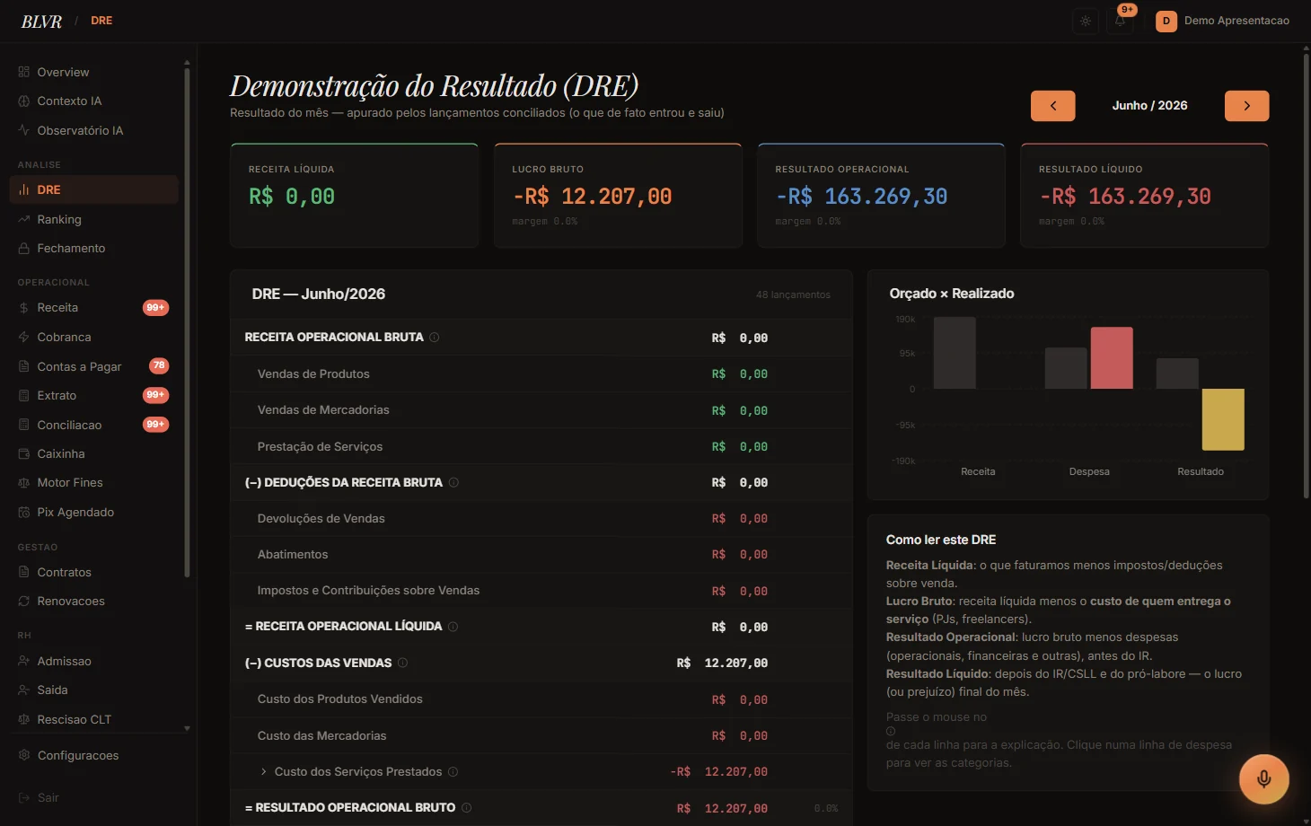This screenshot has height=826, width=1311.
Task: Click the red Despesa bar in chart
Action: pos(1112,358)
